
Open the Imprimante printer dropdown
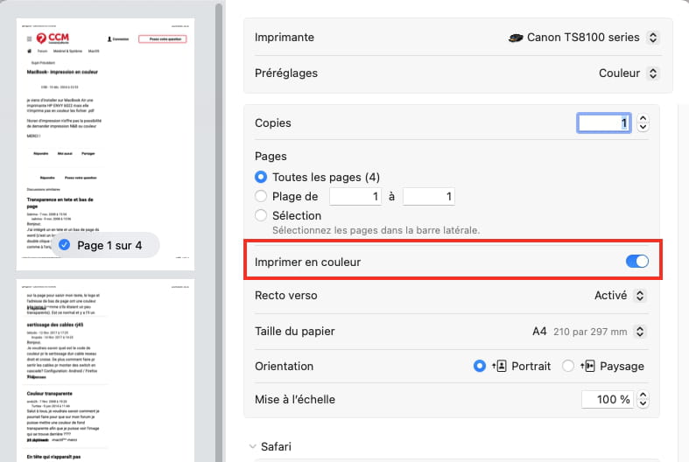pos(652,38)
